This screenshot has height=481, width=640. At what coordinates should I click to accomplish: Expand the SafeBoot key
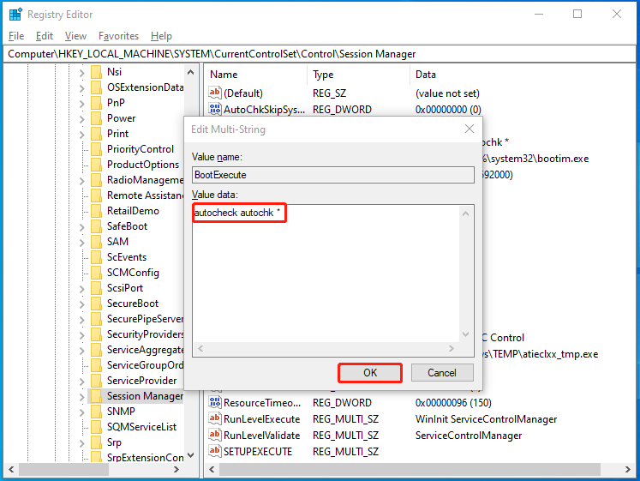point(81,227)
